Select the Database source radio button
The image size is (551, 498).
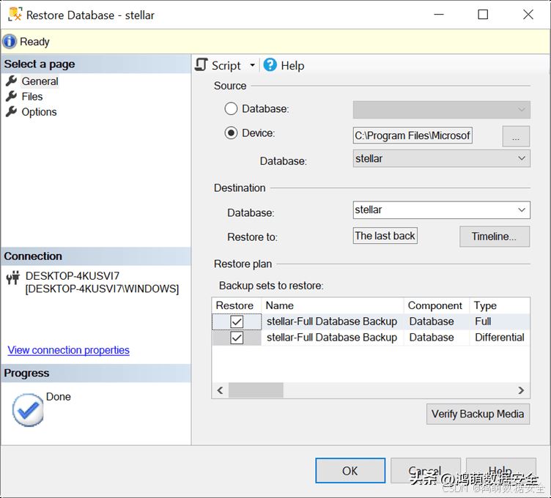pos(231,108)
